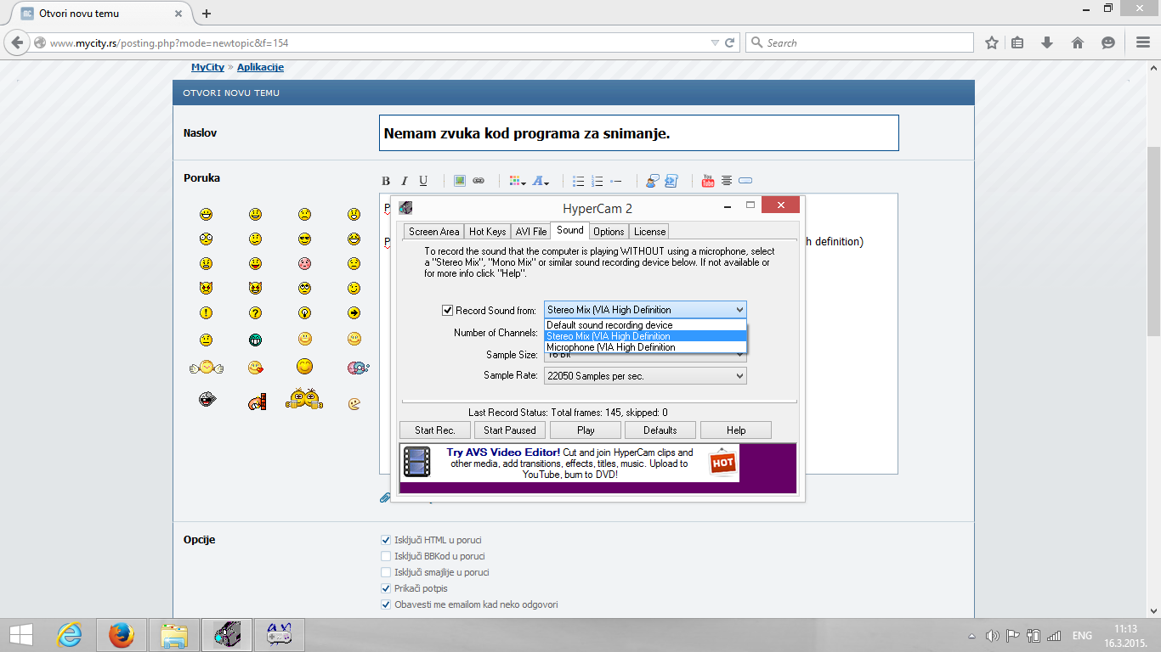
Task: Insert the smiley banging on brick wall
Action: [256, 402]
